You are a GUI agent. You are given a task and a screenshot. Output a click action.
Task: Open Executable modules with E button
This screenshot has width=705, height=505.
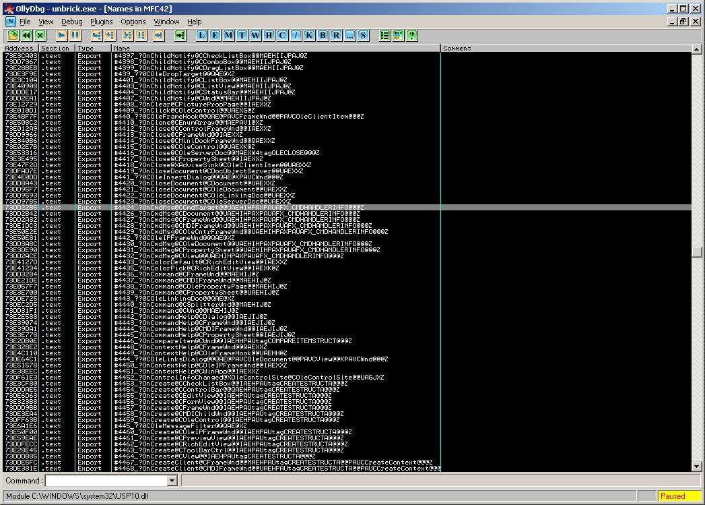pyautogui.click(x=215, y=35)
